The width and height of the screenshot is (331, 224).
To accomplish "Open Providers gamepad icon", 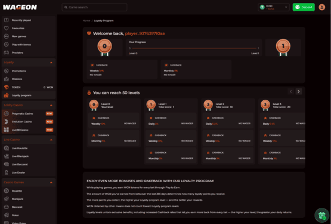I will point(7,53).
